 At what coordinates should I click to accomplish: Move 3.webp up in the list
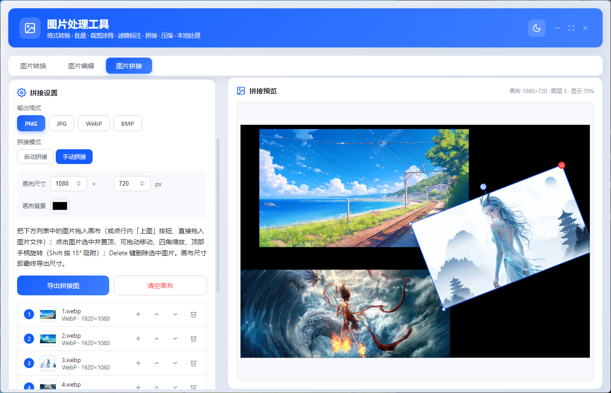(x=157, y=363)
